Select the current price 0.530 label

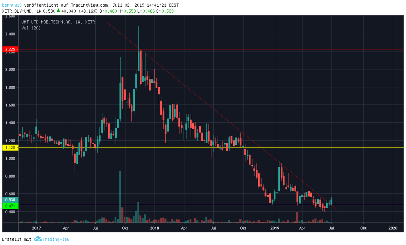[x=11, y=200]
